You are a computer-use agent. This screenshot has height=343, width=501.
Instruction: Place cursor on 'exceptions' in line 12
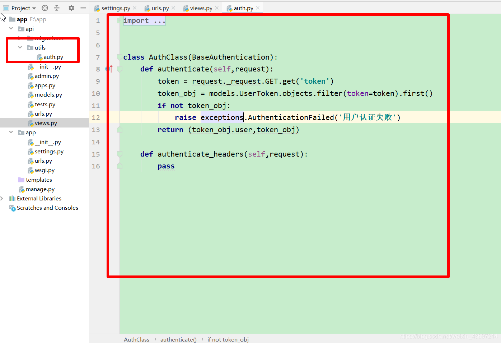222,117
